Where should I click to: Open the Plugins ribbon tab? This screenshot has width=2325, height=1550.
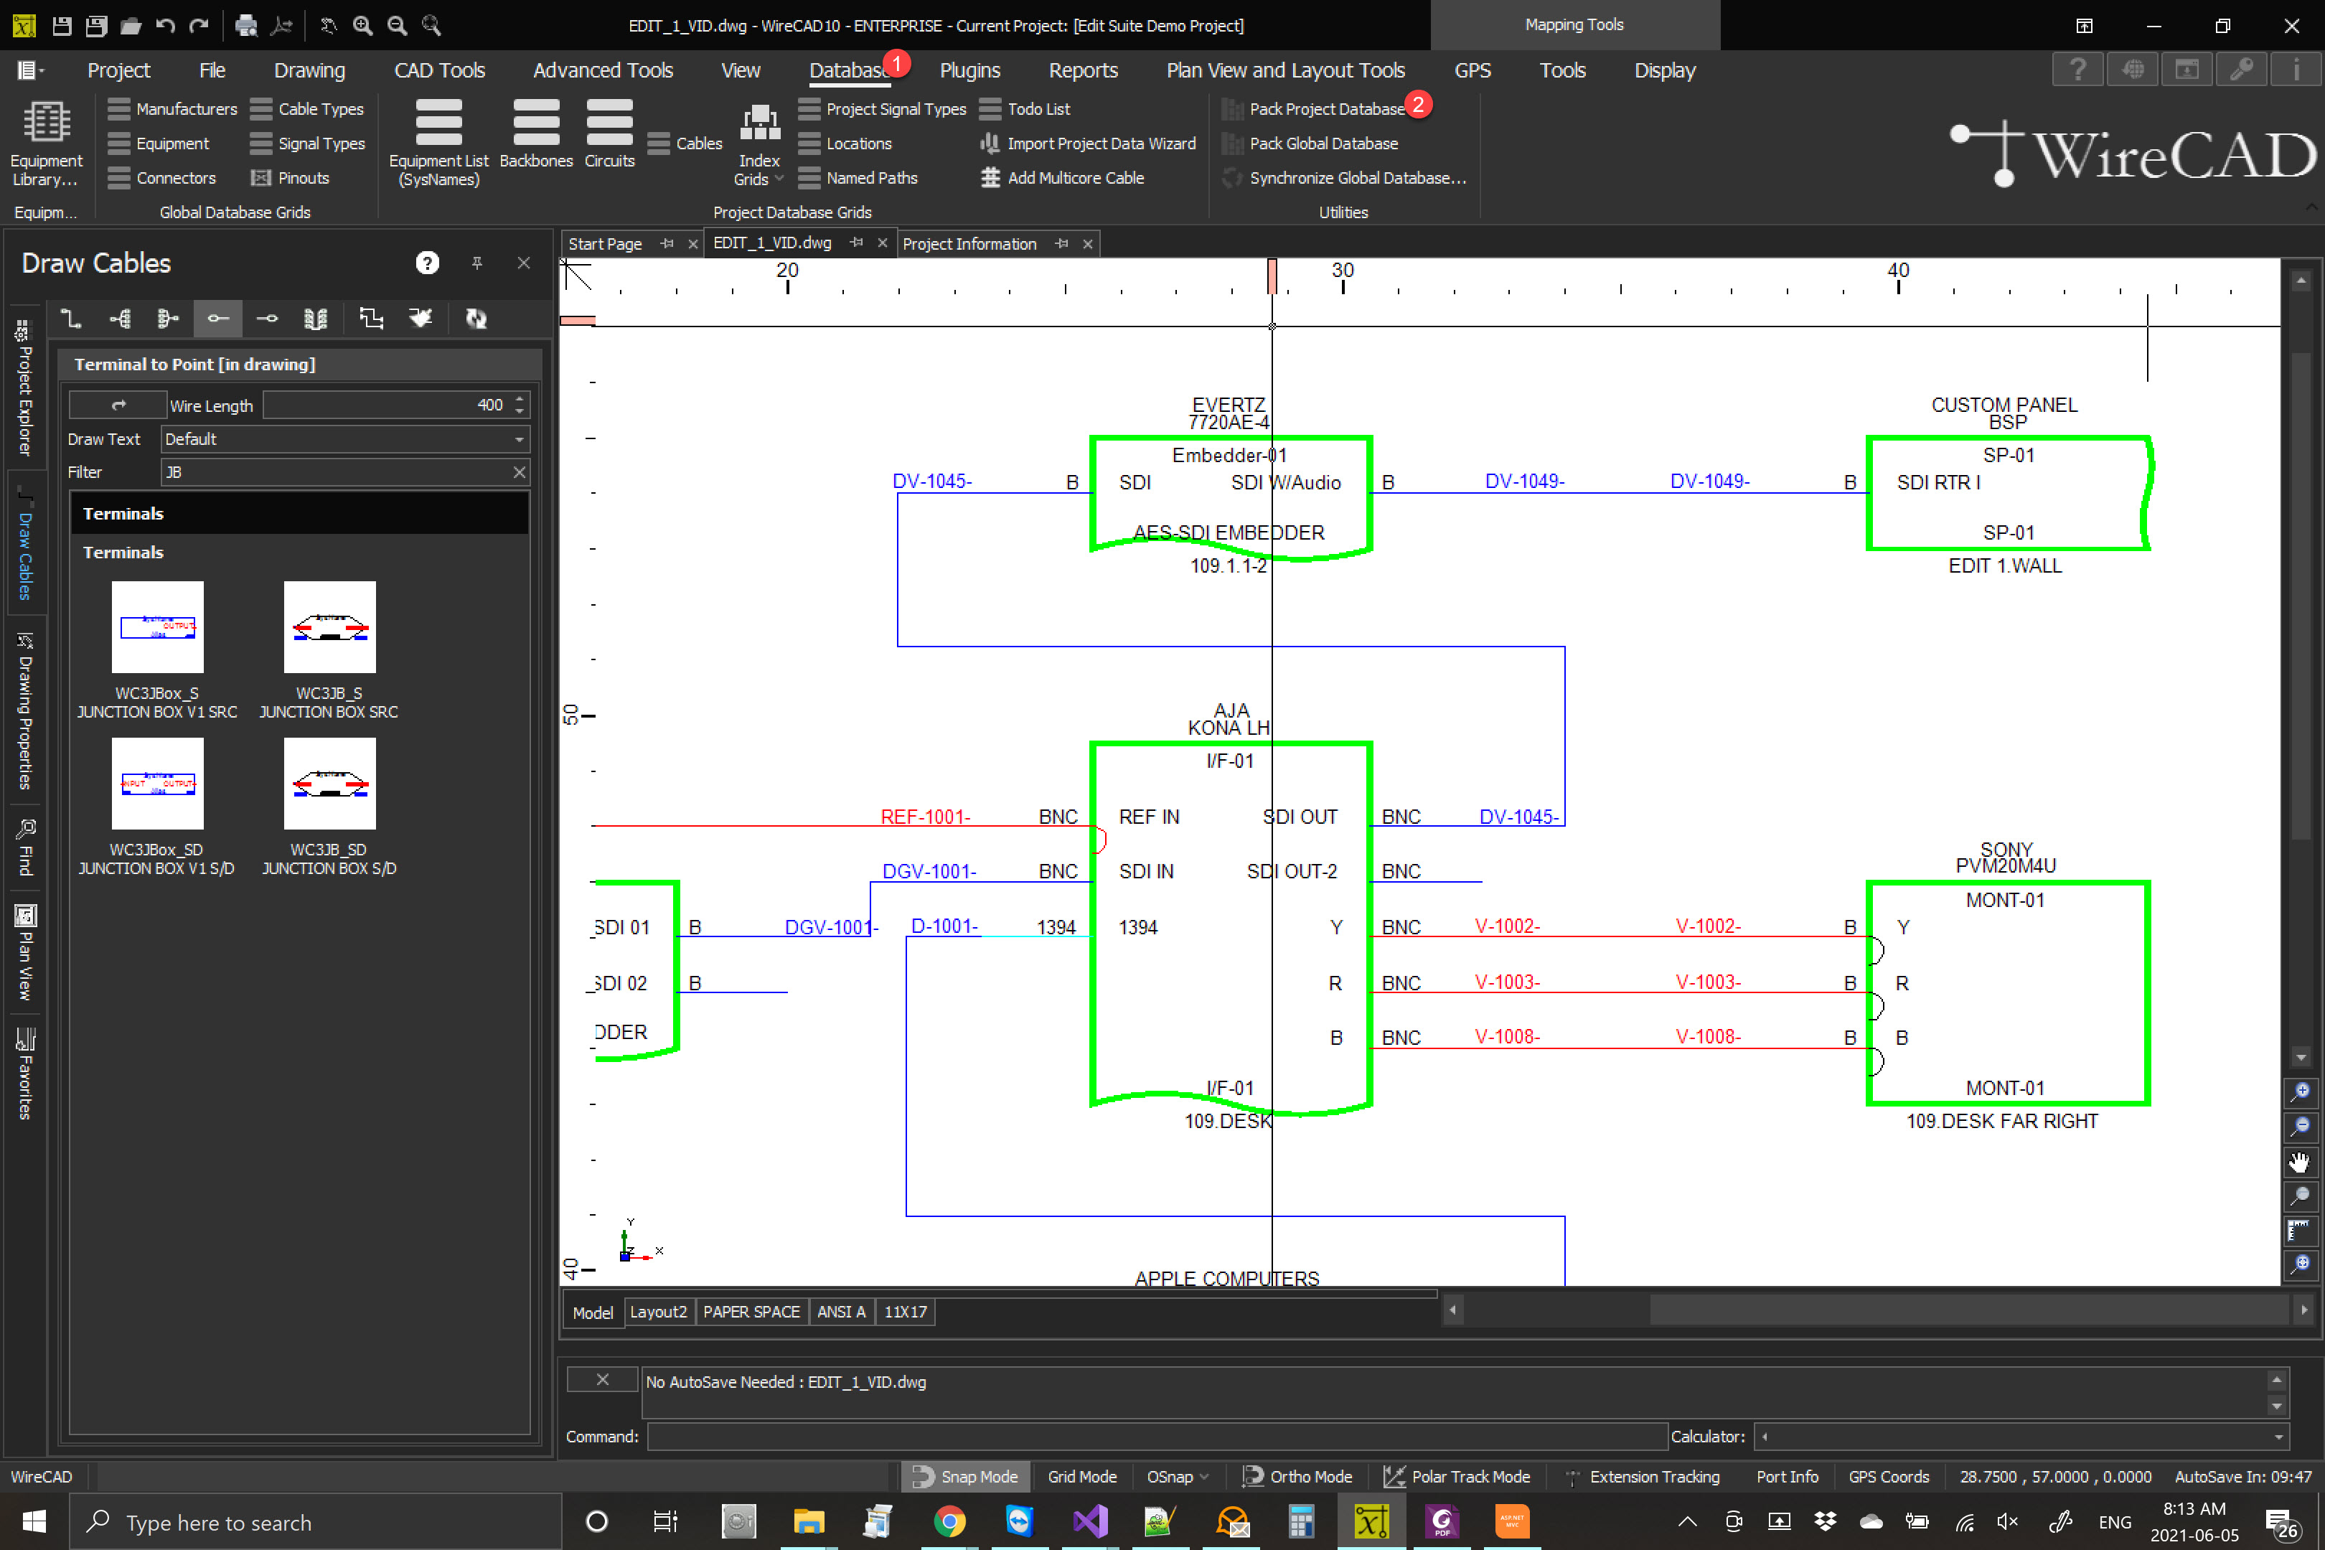pos(969,70)
